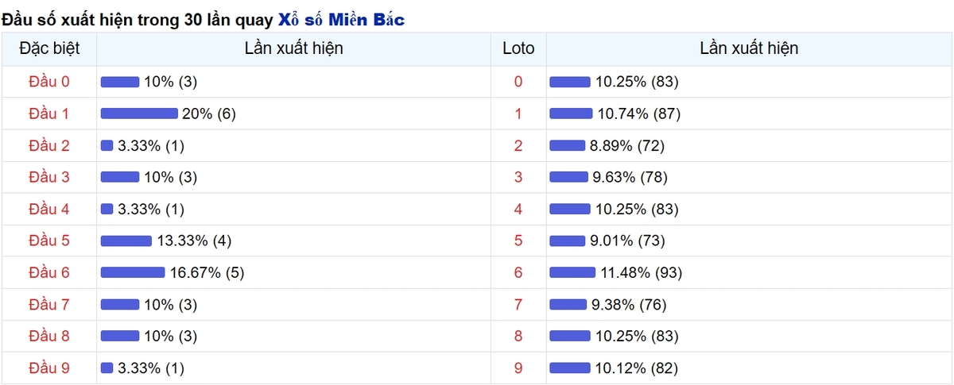Click the right Lần xuất hiện header
The image size is (954, 385).
[749, 48]
